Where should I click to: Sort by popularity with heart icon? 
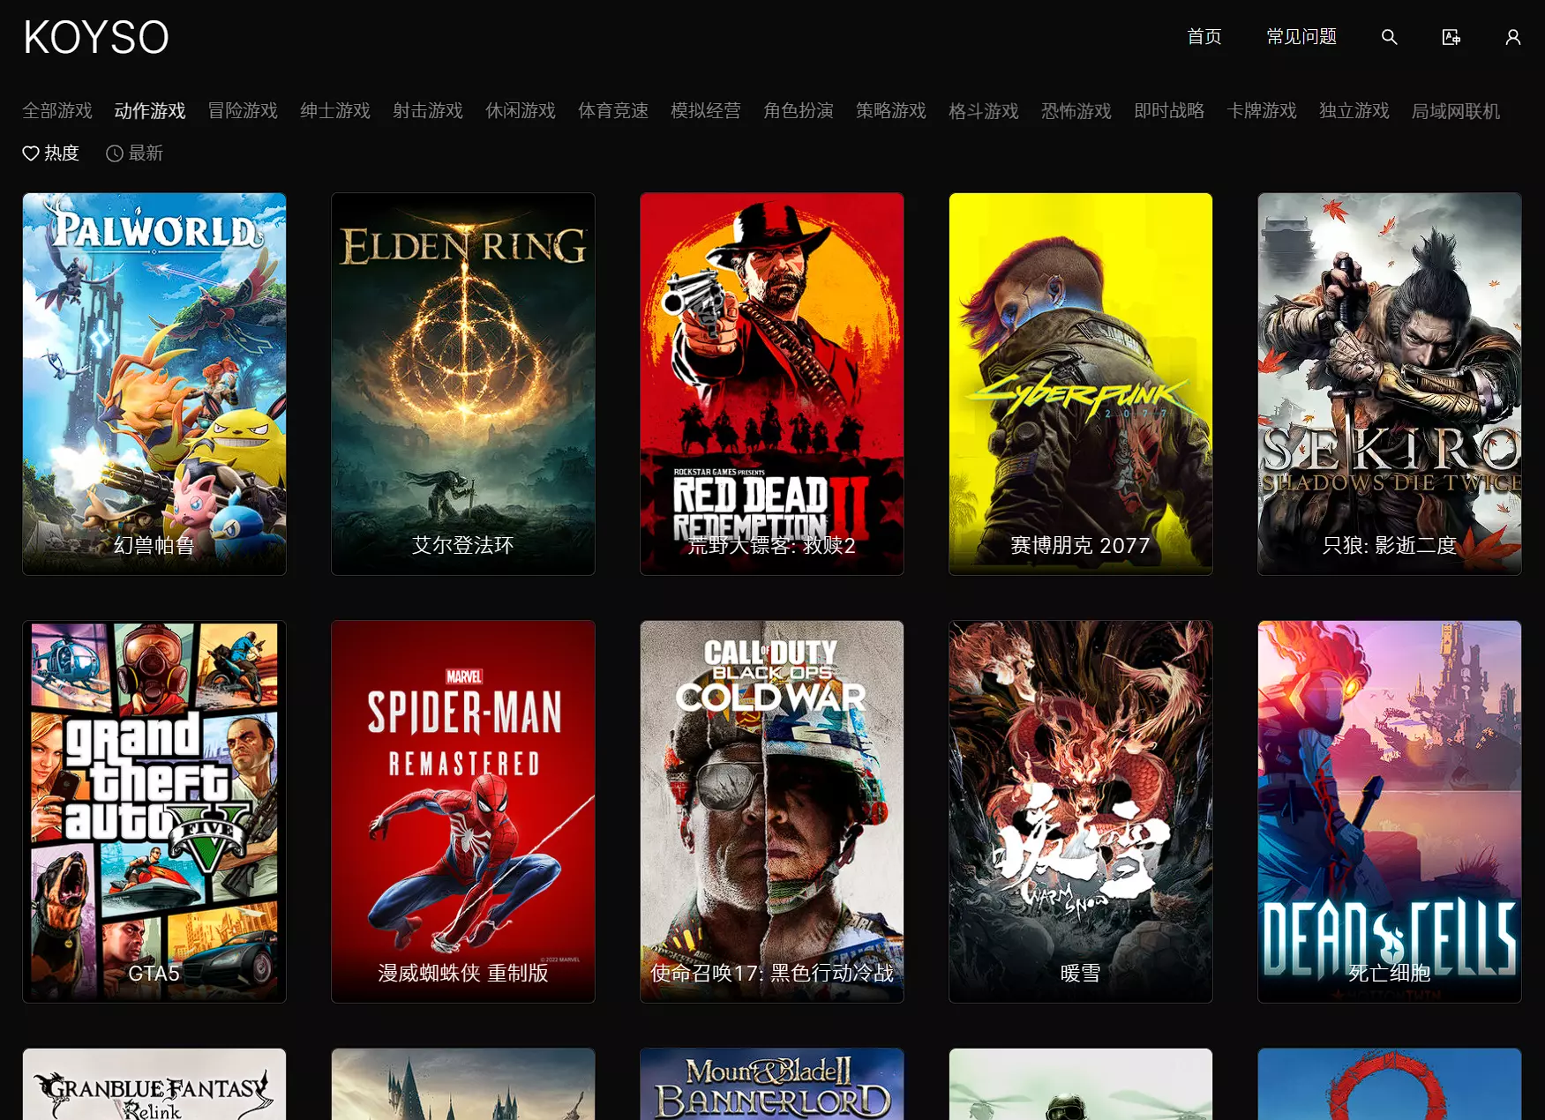(50, 153)
